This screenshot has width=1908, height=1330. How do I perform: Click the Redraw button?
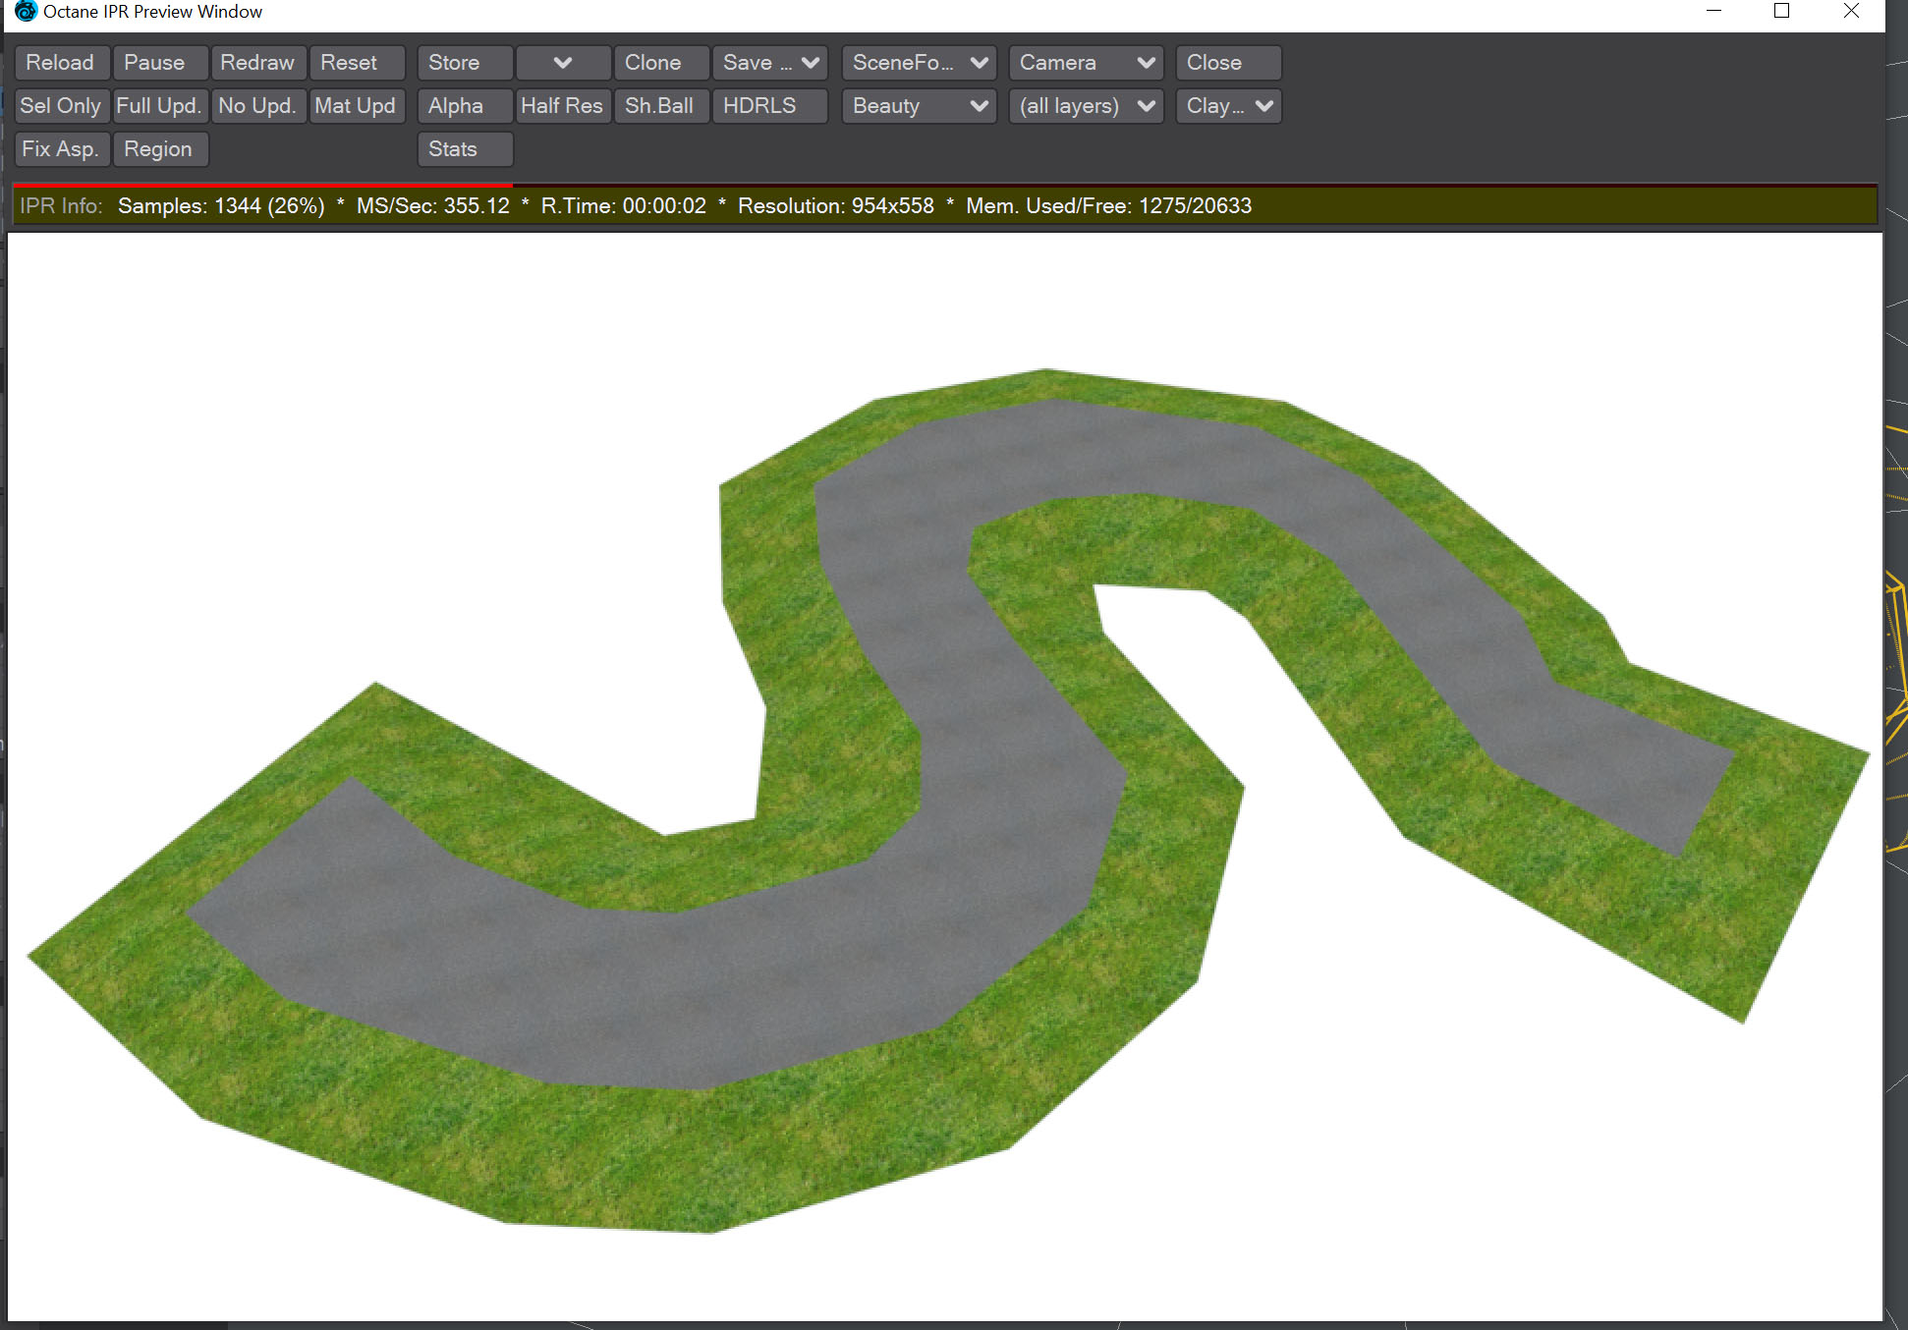point(257,63)
